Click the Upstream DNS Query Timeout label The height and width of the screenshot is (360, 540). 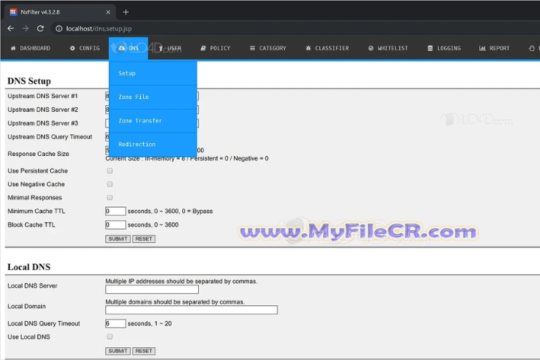(x=50, y=136)
